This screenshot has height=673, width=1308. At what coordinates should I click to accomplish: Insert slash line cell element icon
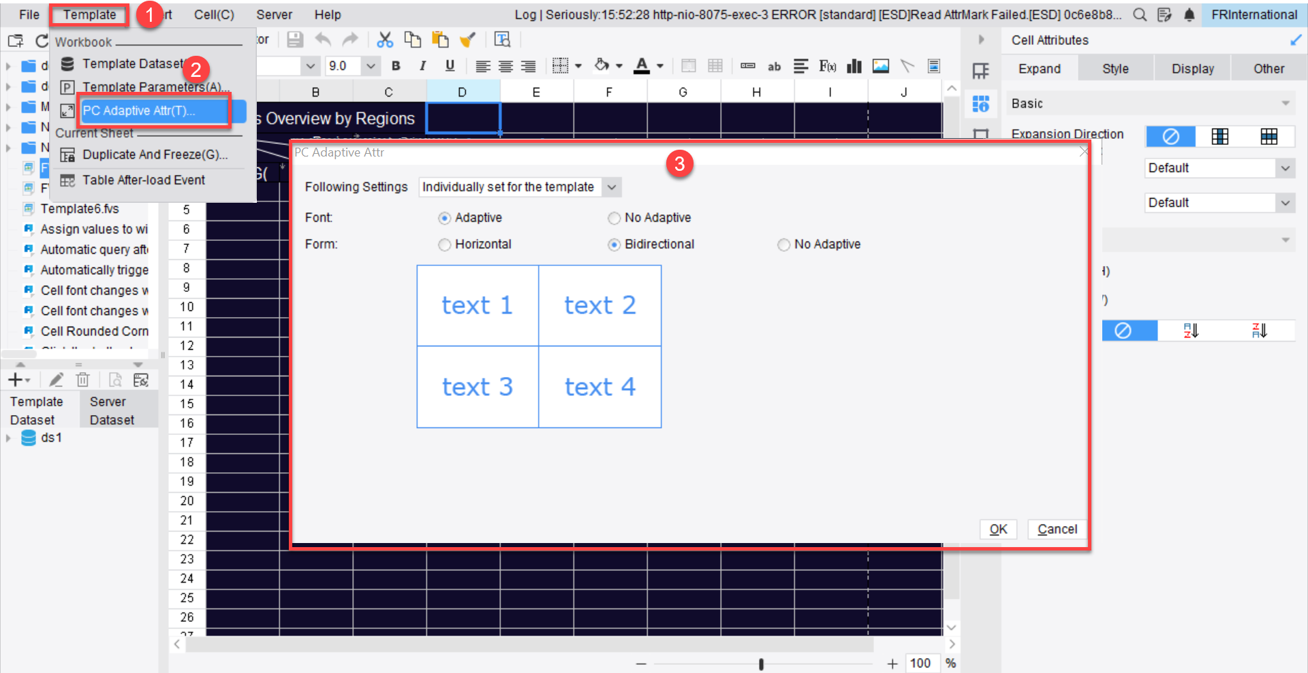click(907, 66)
